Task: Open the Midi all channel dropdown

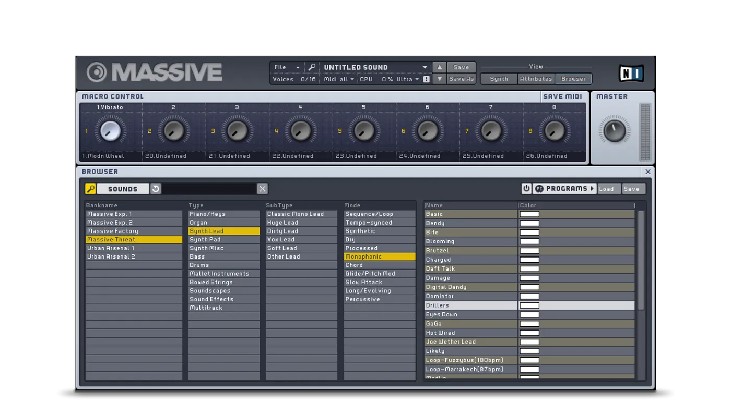Action: click(x=339, y=79)
